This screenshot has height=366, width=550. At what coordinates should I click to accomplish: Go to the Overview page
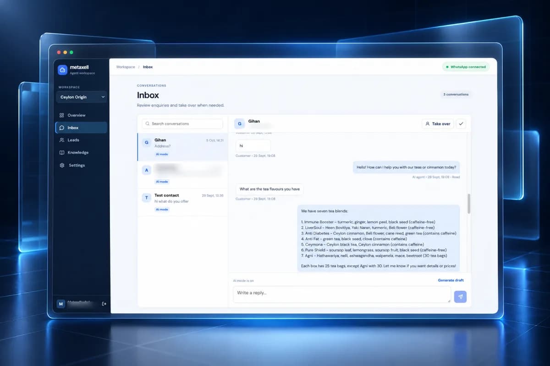pos(82,115)
